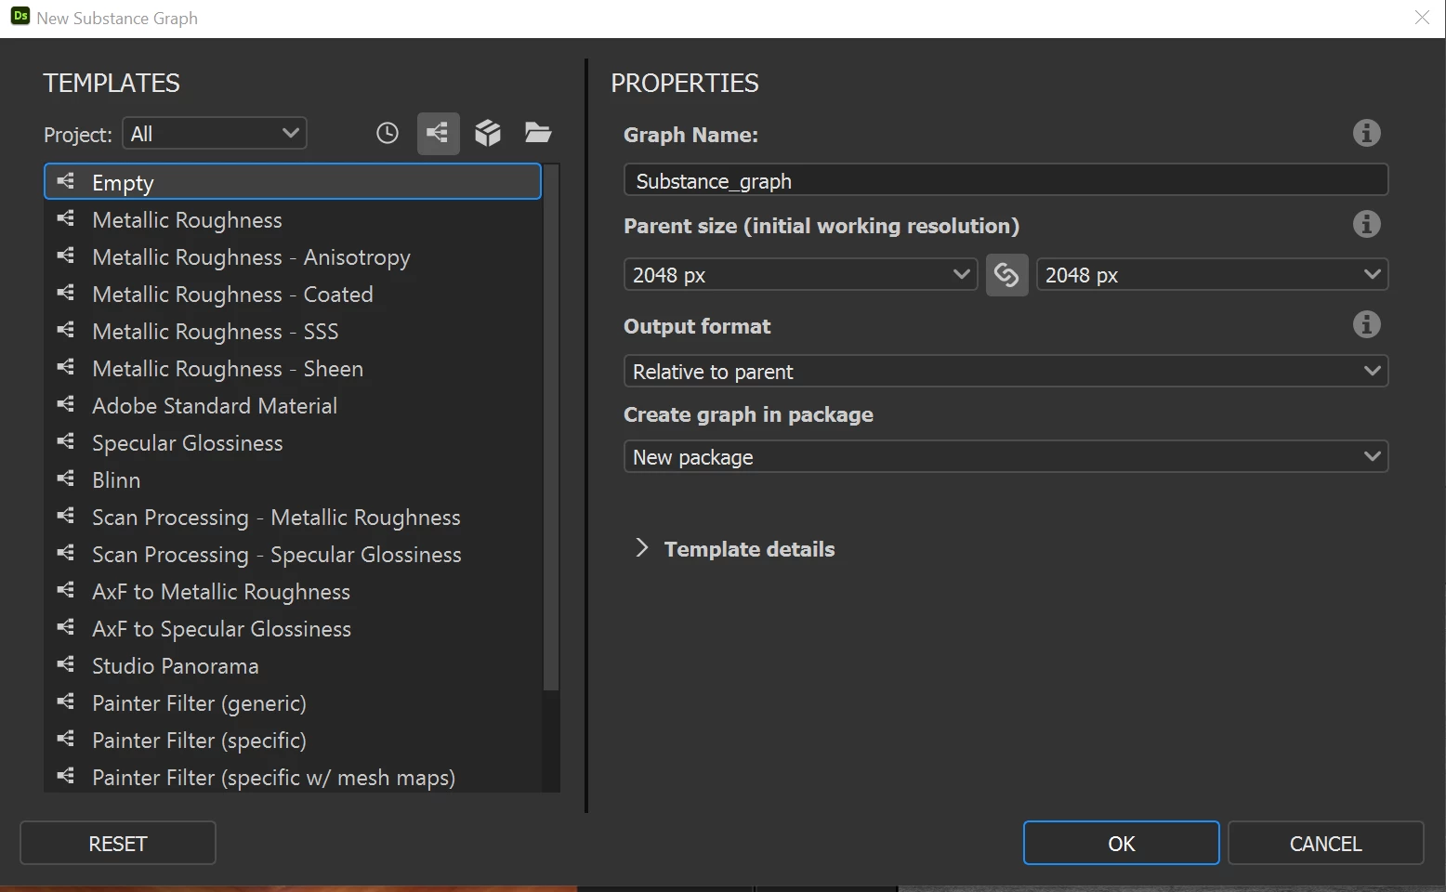The width and height of the screenshot is (1446, 892).
Task: Open the Create graph in package dropdown
Action: pyautogui.click(x=1006, y=456)
